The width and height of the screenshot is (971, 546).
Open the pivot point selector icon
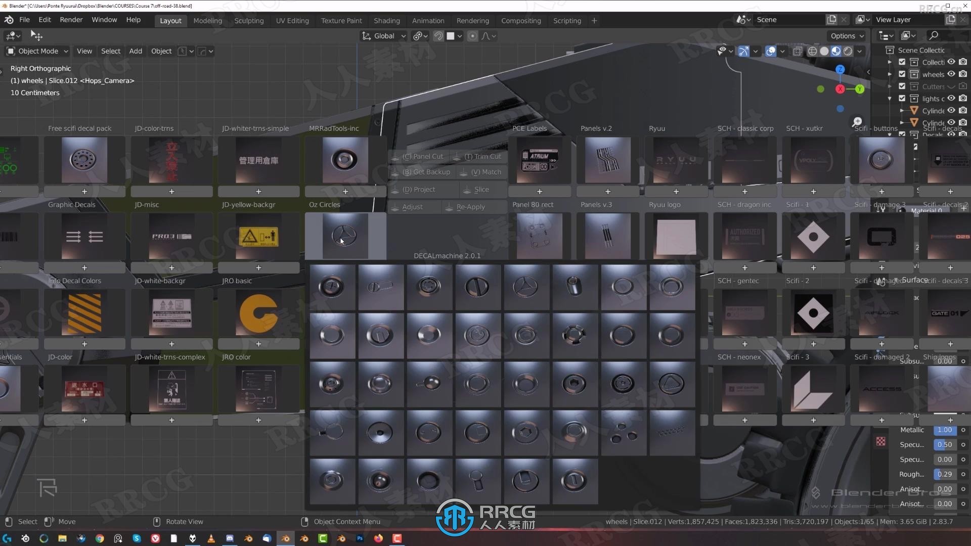point(420,36)
